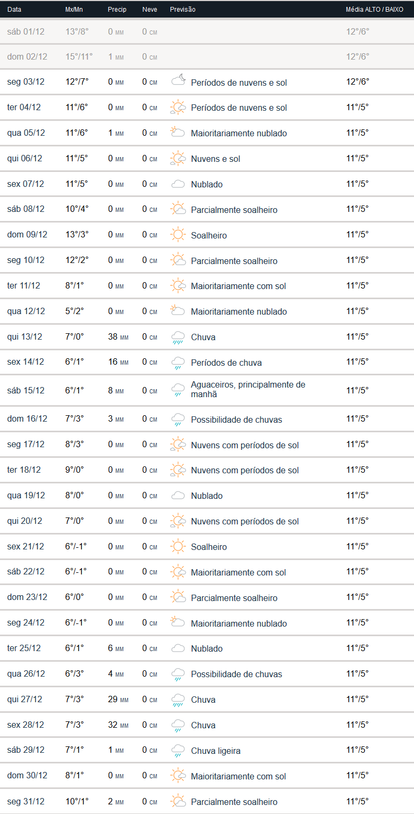The width and height of the screenshot is (414, 814).
Task: Click the weather icon for seg 31/12
Action: (178, 801)
